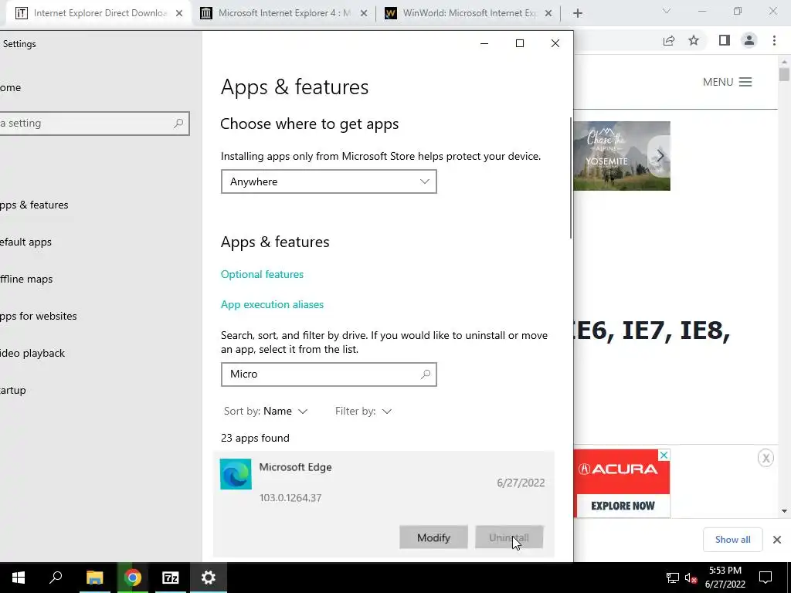Image resolution: width=791 pixels, height=593 pixels.
Task: Open Chrome three-dot menu
Action: point(774,40)
